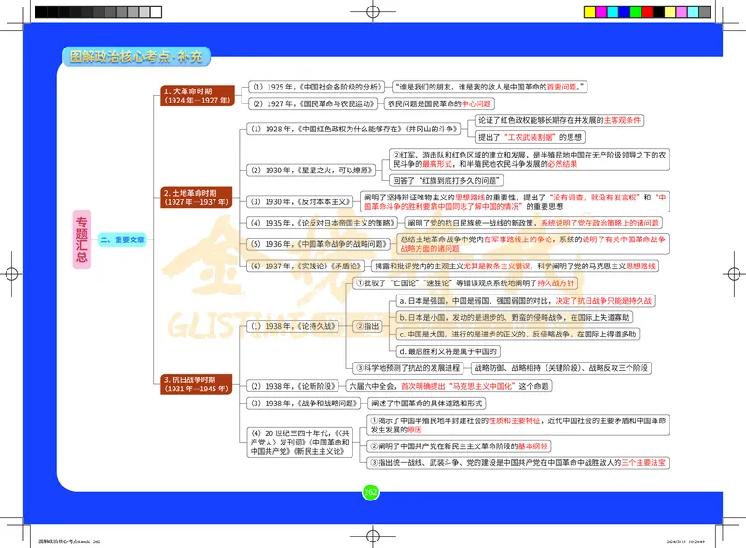Click the right-margin registration crosshair mark
This screenshot has height=548, width=746.
pyautogui.click(x=734, y=274)
